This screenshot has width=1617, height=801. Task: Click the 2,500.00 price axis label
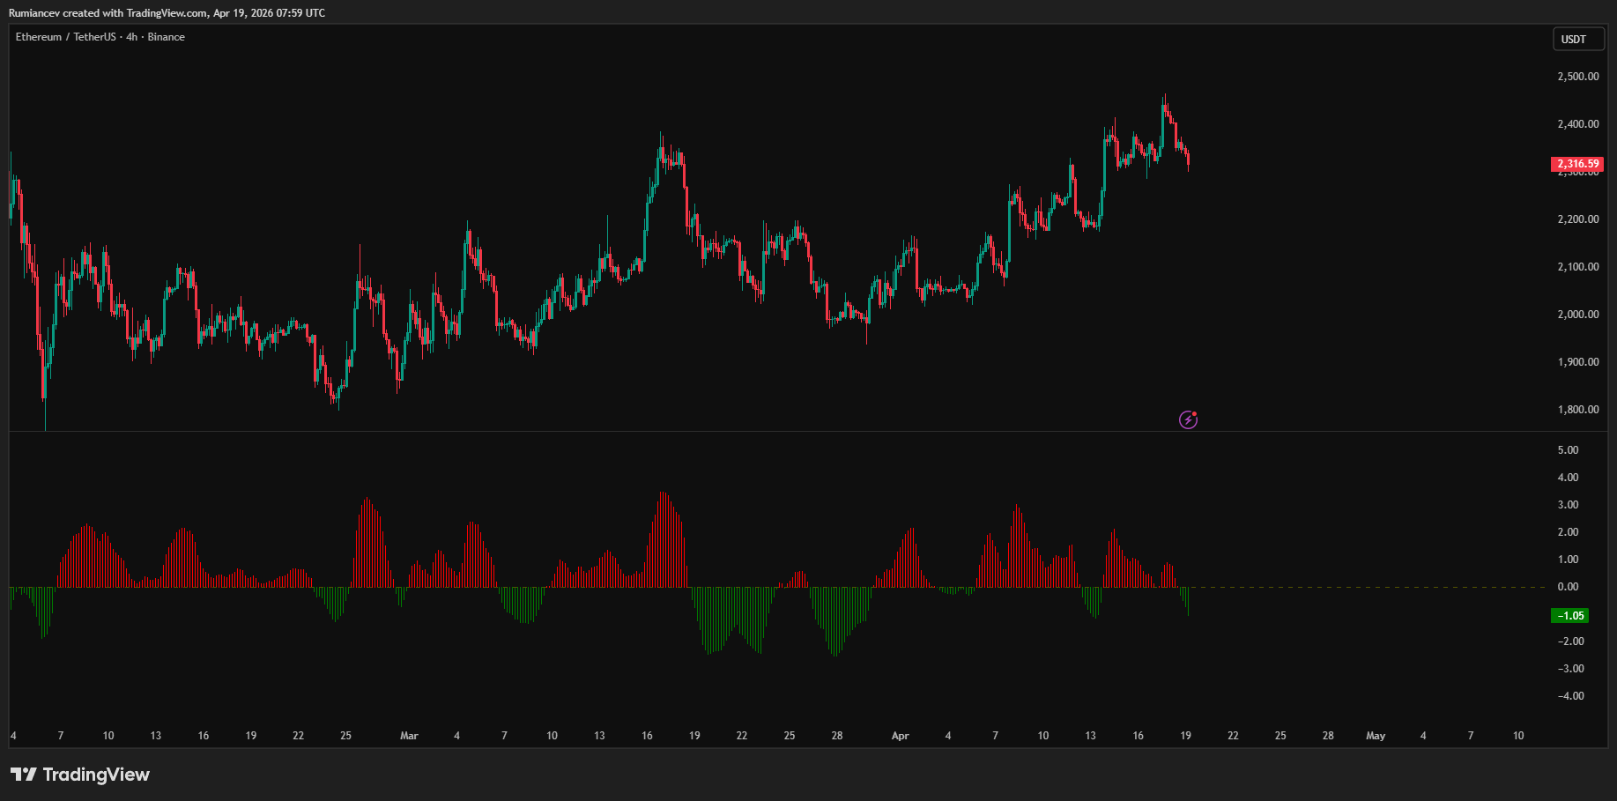[x=1578, y=77]
